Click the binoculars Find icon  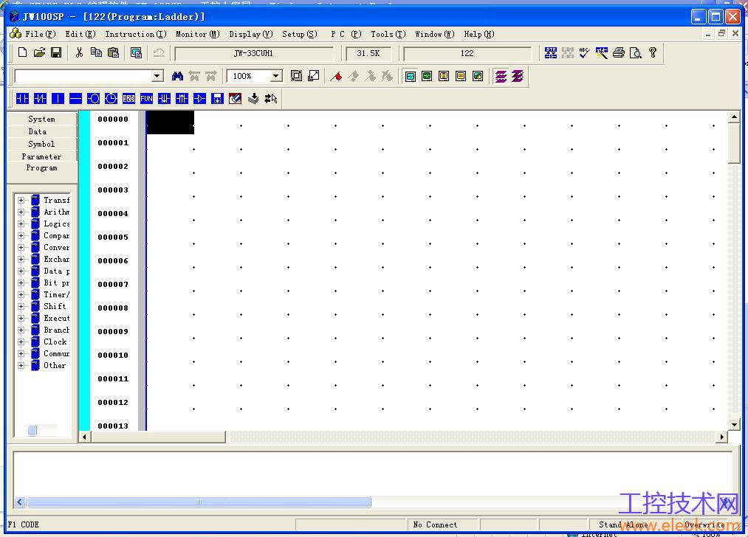coord(177,76)
